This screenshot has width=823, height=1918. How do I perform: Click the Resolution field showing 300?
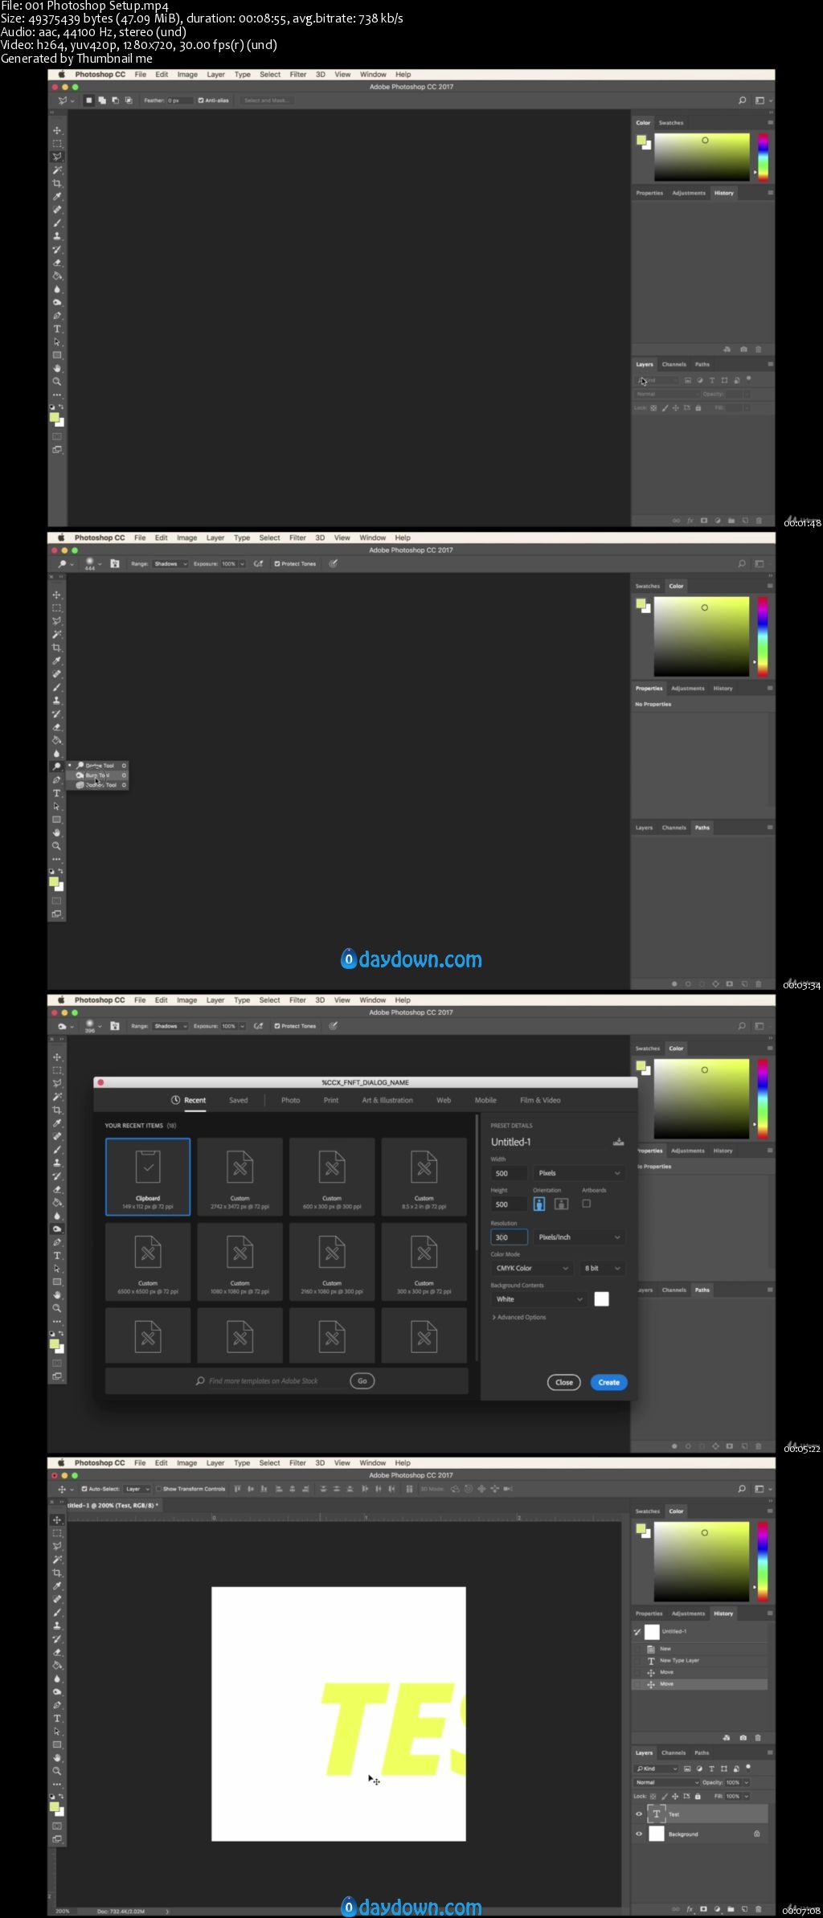click(x=509, y=1237)
